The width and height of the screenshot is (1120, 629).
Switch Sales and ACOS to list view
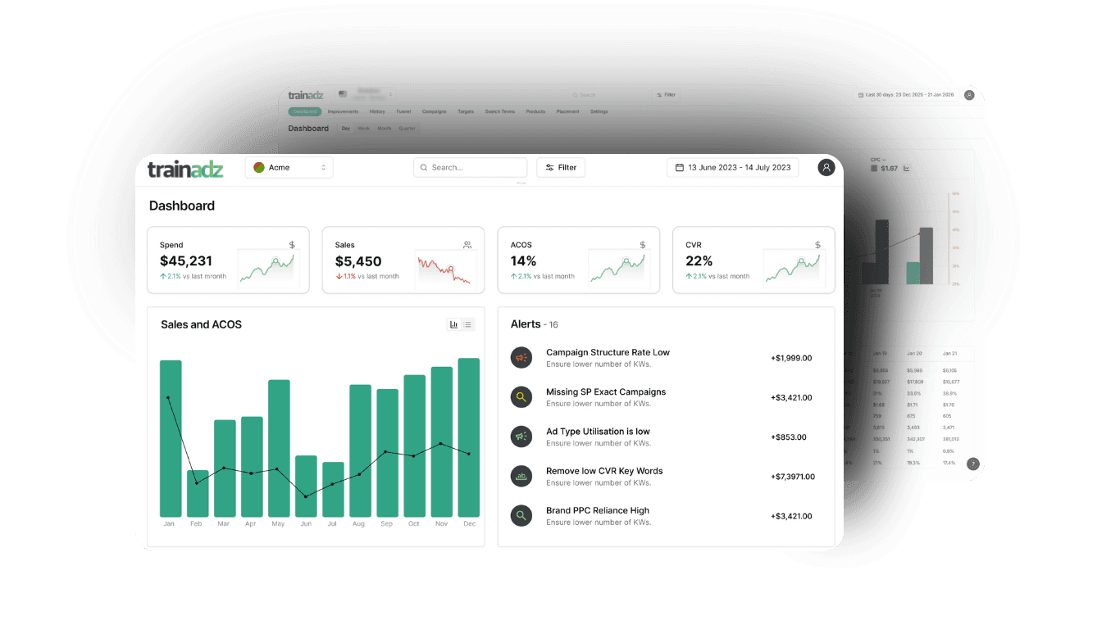[467, 324]
